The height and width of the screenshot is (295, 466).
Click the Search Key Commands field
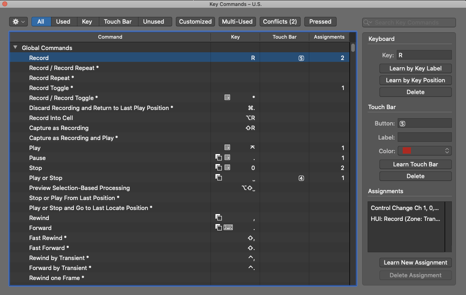point(412,23)
